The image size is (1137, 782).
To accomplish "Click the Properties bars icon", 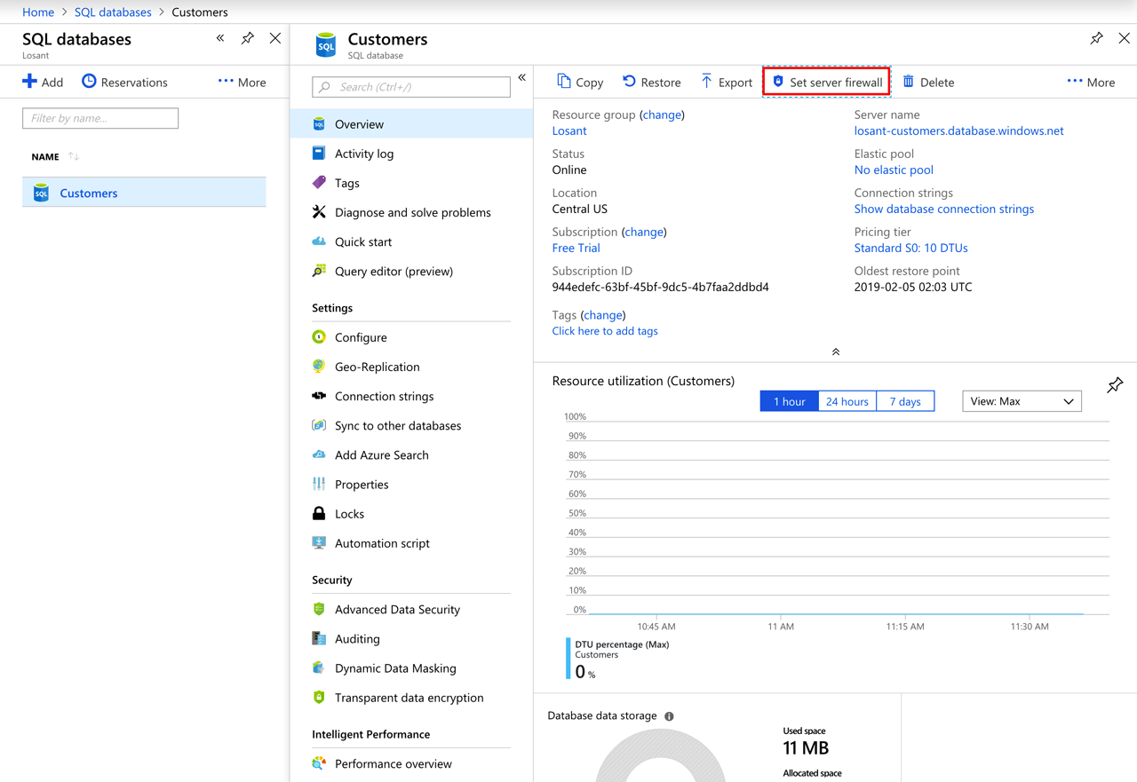I will click(319, 484).
